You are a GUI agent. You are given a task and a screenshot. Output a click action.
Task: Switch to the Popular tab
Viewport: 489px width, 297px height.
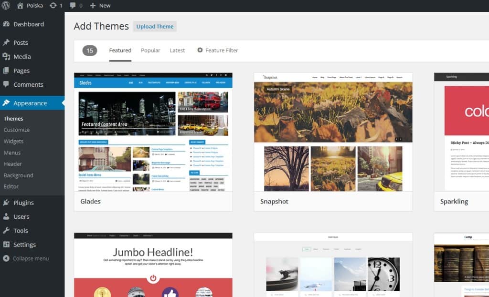coord(150,51)
